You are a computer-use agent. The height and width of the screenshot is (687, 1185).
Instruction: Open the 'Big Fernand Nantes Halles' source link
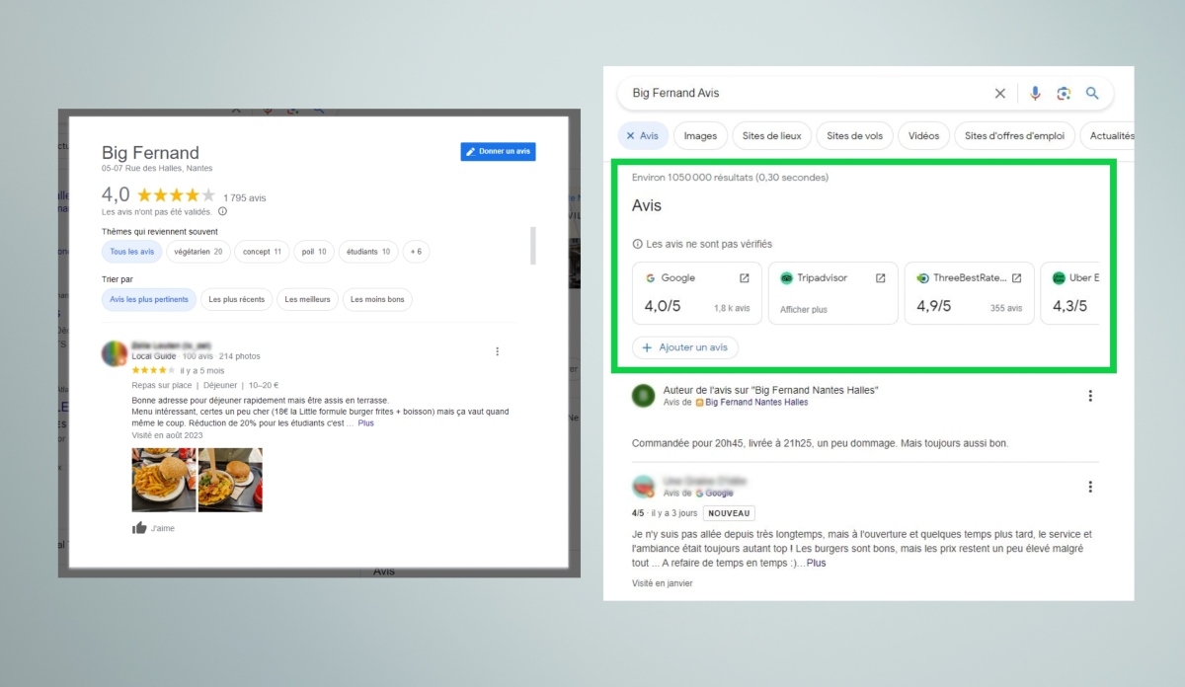tap(756, 403)
